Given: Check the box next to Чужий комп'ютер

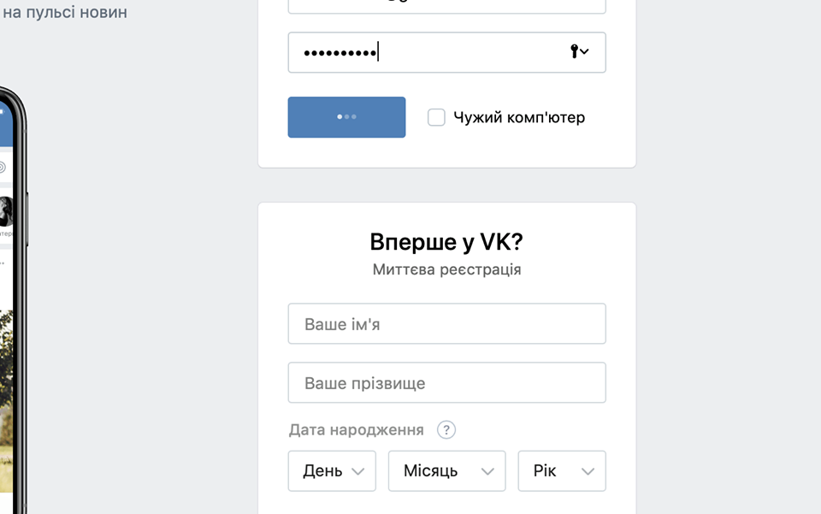Looking at the screenshot, I should pos(436,117).
